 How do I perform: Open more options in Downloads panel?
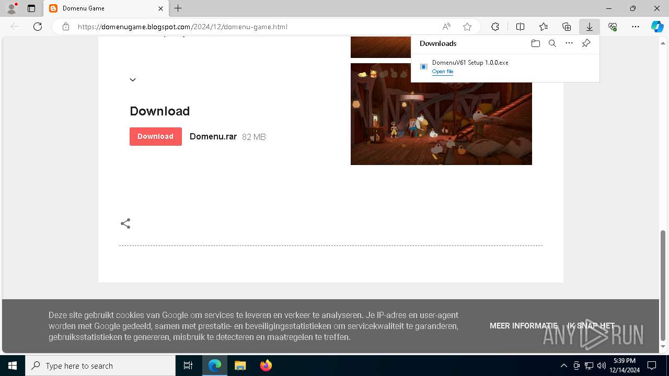tap(569, 43)
